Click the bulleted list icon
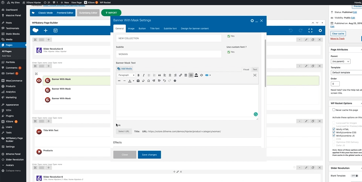 point(149,75)
